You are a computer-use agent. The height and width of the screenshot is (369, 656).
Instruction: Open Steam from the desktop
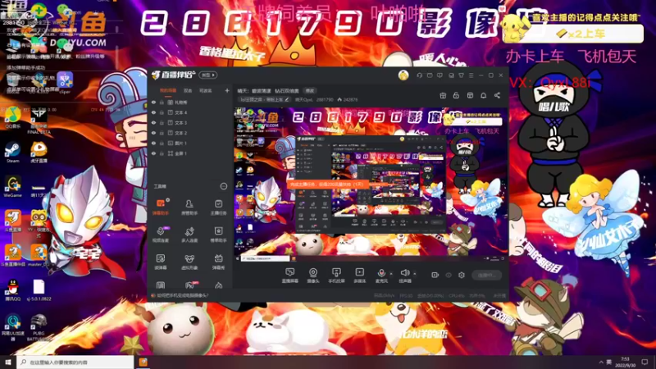[x=12, y=153]
